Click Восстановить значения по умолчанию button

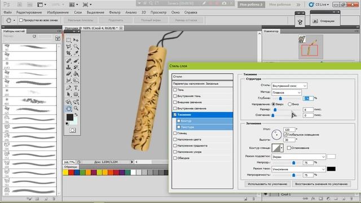point(321,184)
